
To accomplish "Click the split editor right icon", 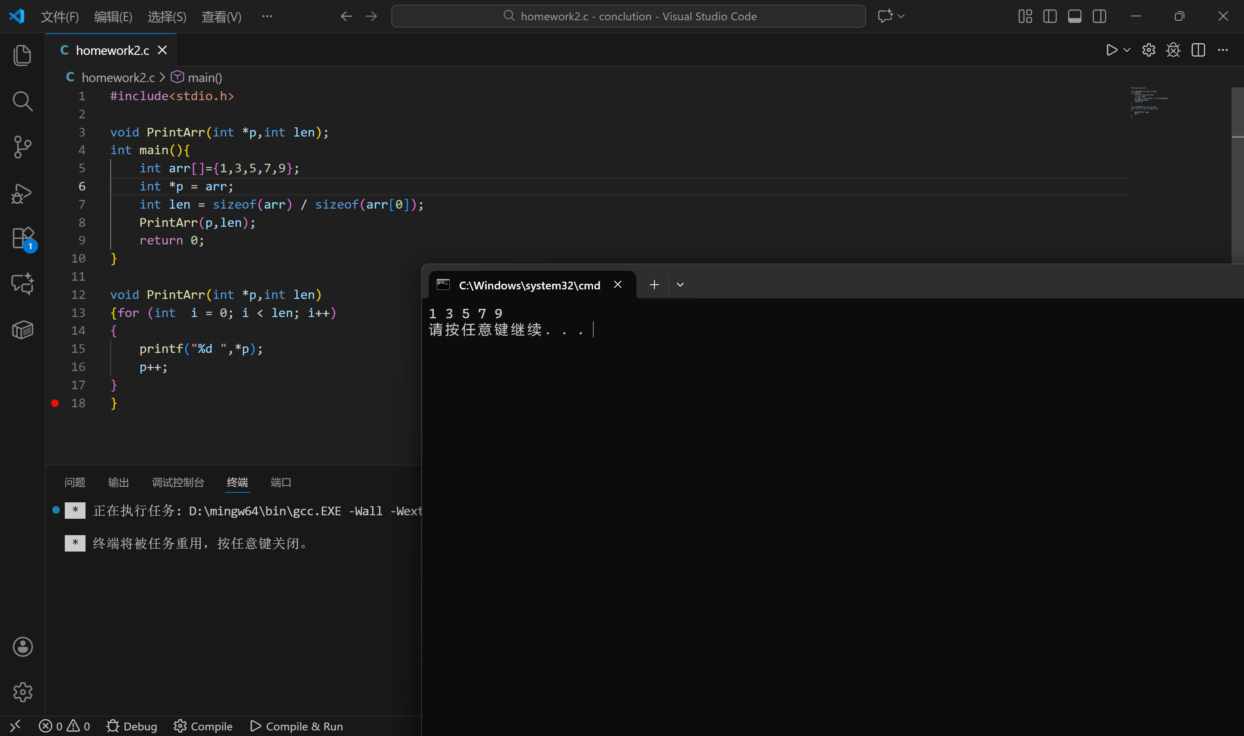I will tap(1198, 50).
